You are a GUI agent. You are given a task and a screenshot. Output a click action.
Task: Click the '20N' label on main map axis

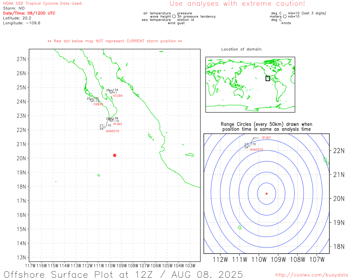coord(21,158)
